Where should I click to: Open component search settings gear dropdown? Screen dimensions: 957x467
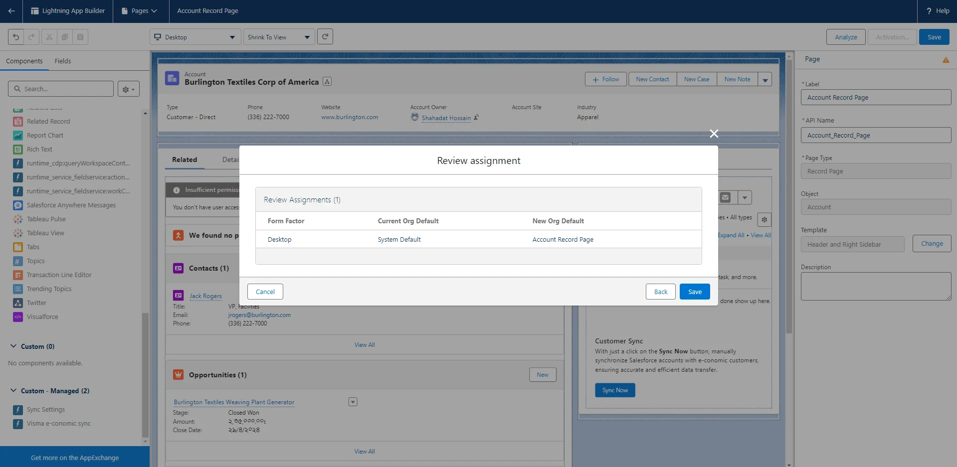point(129,89)
